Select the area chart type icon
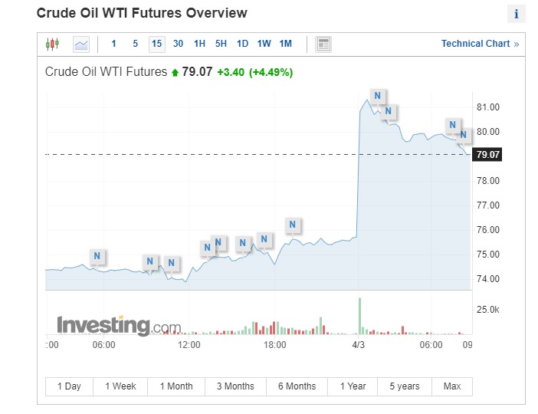This screenshot has height=414, width=538. [81, 44]
